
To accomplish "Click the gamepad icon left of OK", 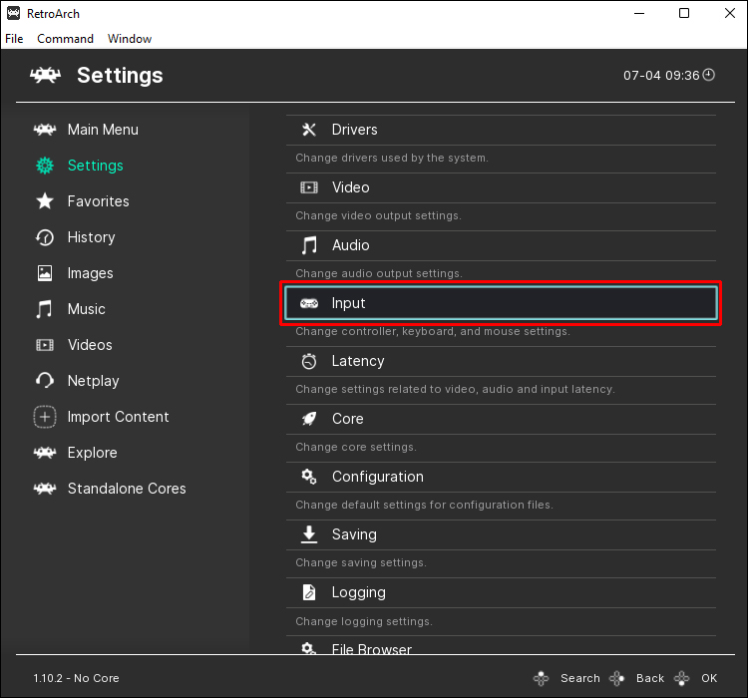I will click(682, 678).
